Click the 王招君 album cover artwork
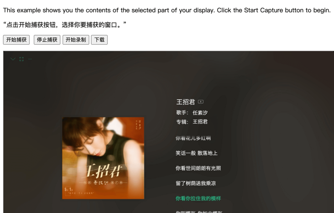The image size is (334, 213). point(103,158)
